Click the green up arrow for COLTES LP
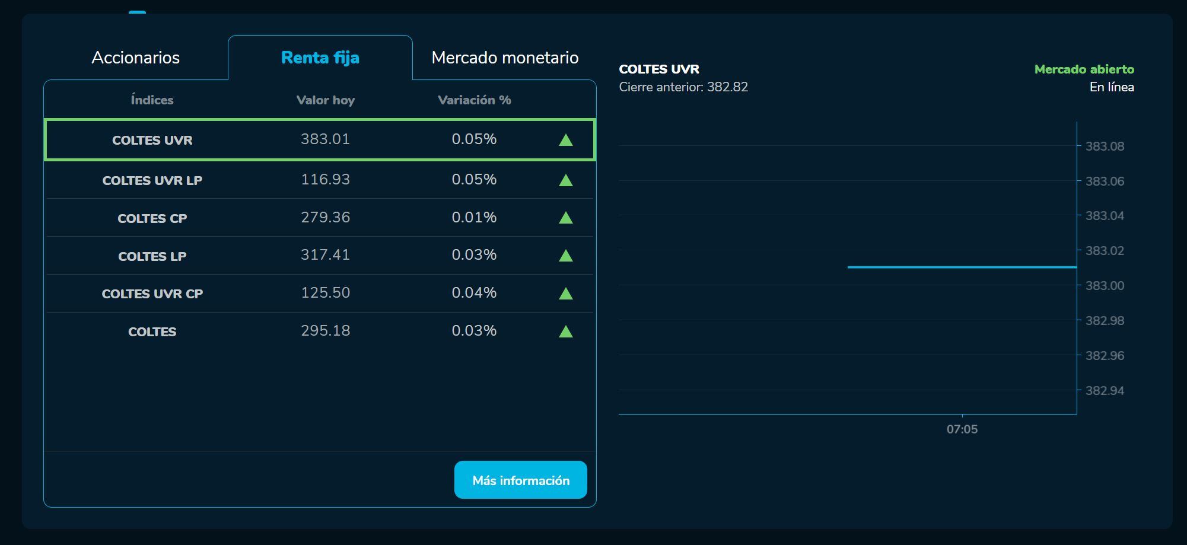The height and width of the screenshot is (545, 1187). click(x=565, y=256)
